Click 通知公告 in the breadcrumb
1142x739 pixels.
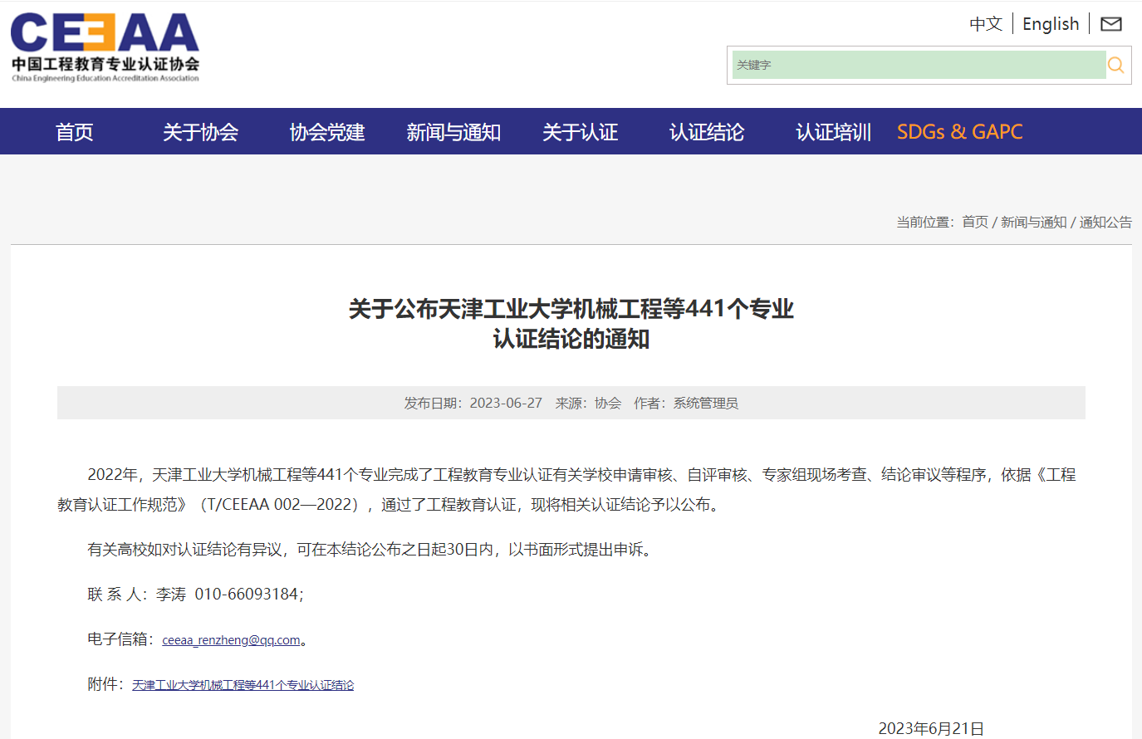tap(1105, 222)
